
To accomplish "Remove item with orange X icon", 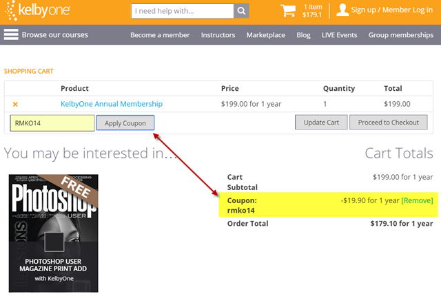I will coord(15,104).
